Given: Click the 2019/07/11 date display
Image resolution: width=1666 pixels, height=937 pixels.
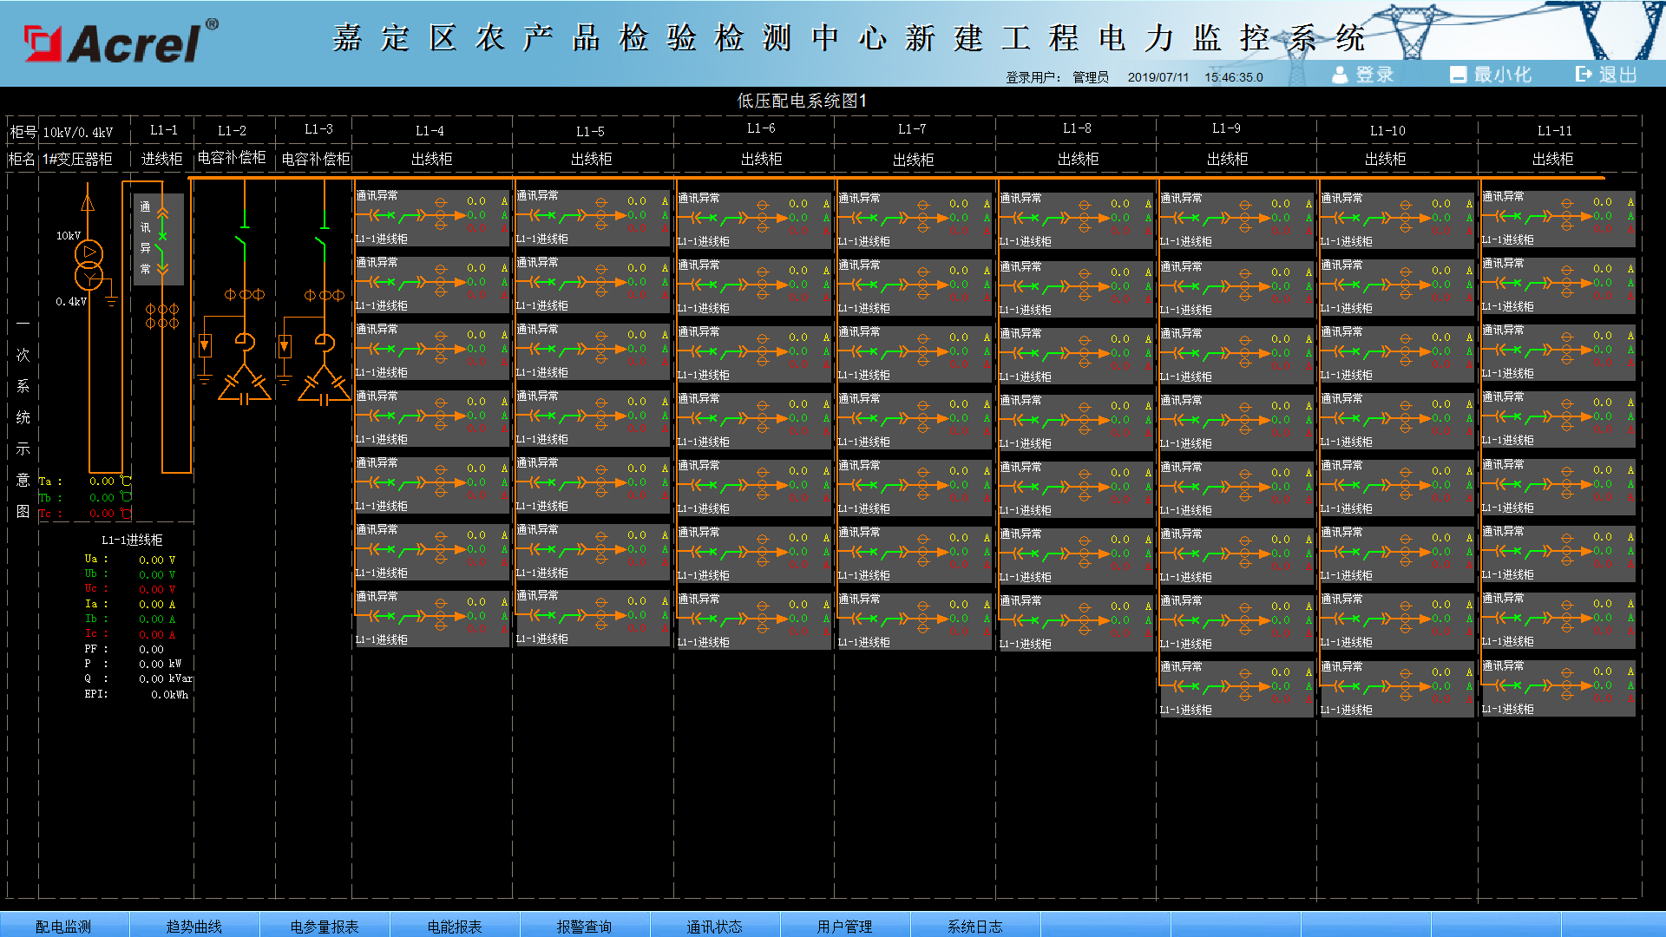Looking at the screenshot, I should [x=1158, y=77].
